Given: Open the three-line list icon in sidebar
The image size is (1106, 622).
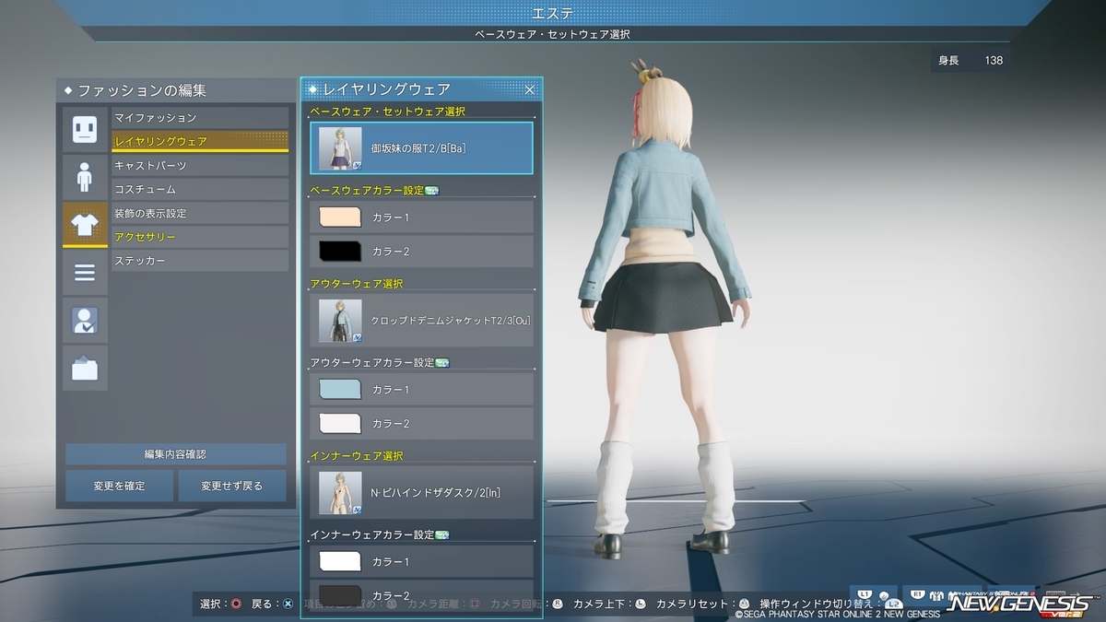Looking at the screenshot, I should (x=85, y=273).
